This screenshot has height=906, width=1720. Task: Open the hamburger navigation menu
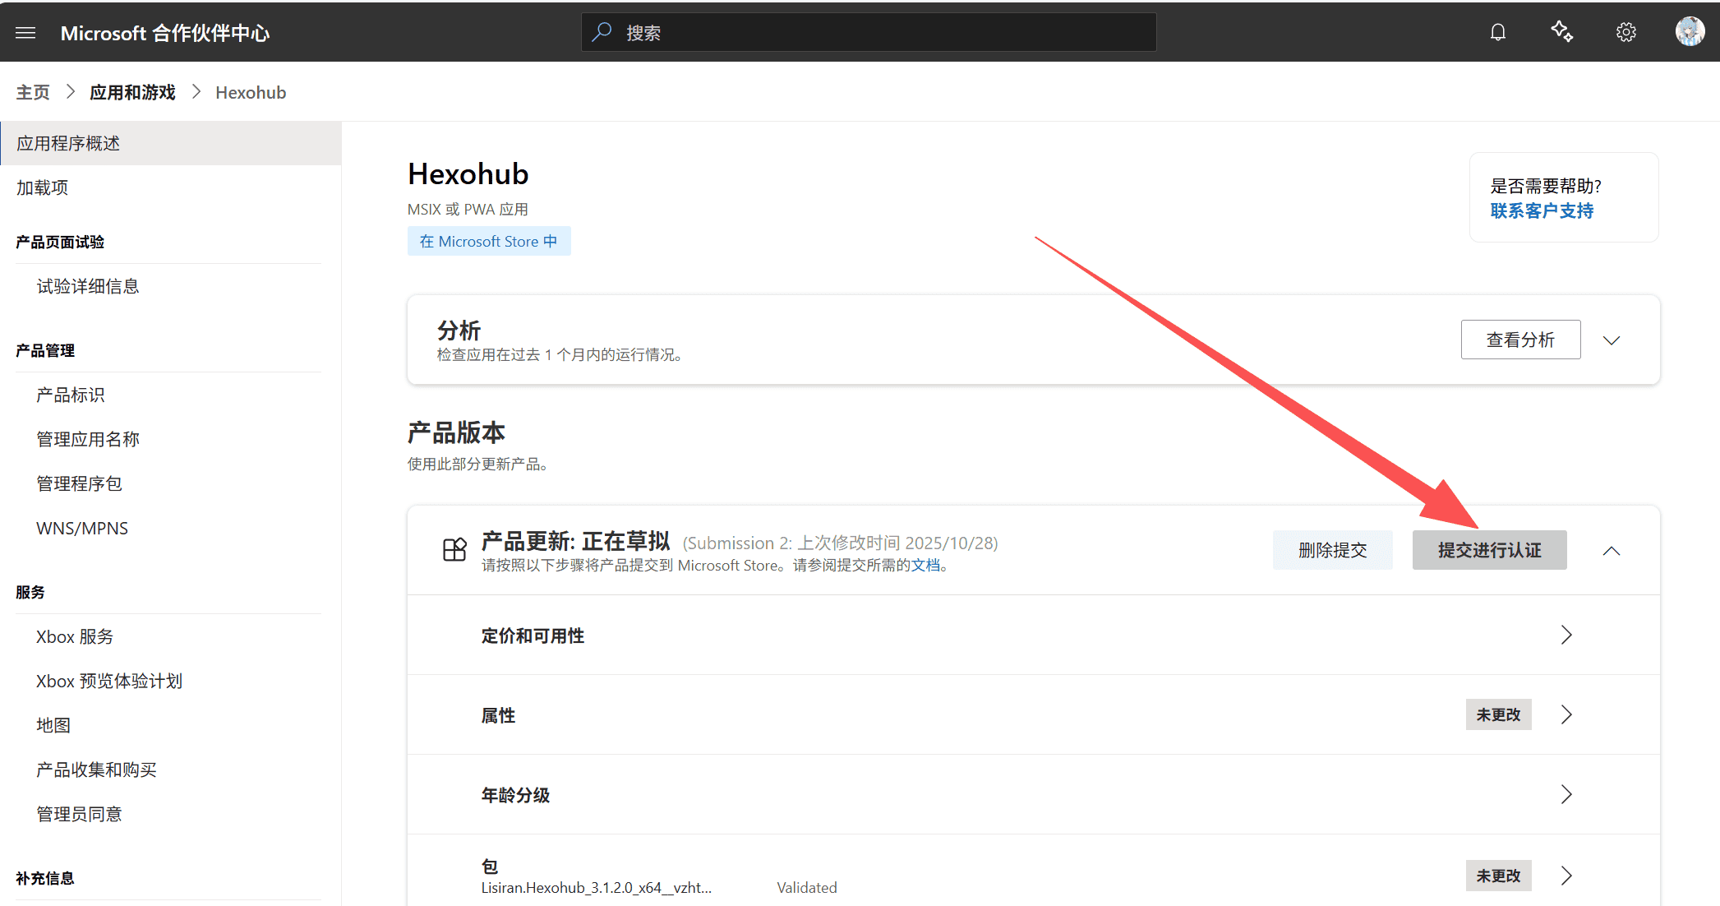pos(25,33)
